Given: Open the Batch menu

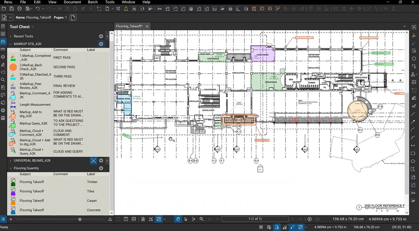Looking at the screenshot, I should coord(93,2).
